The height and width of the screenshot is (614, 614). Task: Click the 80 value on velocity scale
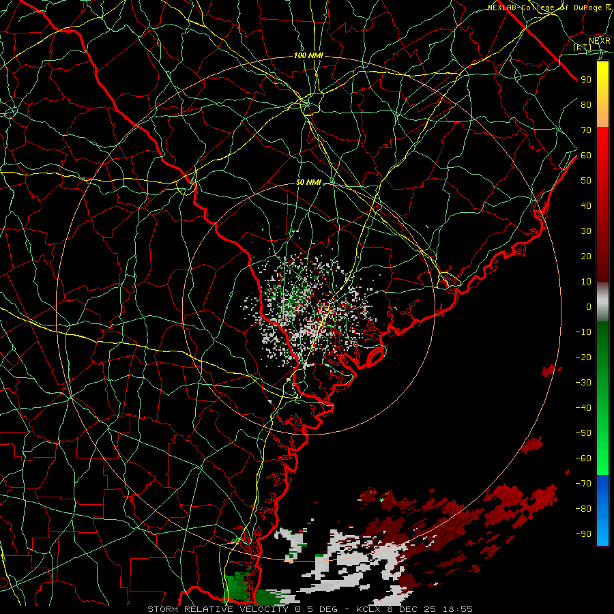pyautogui.click(x=586, y=105)
